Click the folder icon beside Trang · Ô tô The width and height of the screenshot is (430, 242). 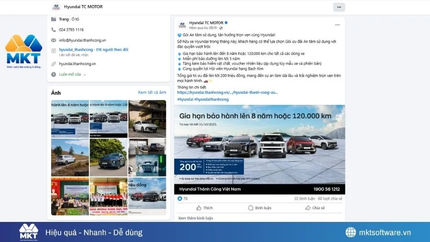click(x=54, y=19)
